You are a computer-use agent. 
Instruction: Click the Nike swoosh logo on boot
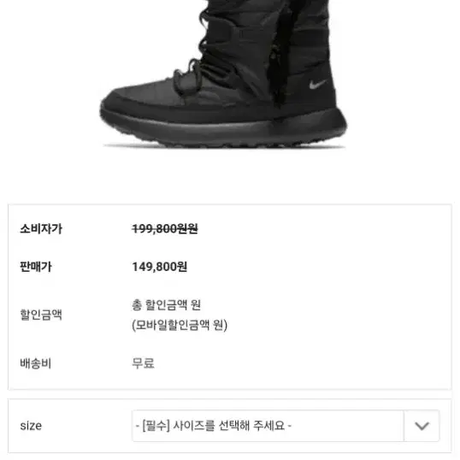point(318,84)
